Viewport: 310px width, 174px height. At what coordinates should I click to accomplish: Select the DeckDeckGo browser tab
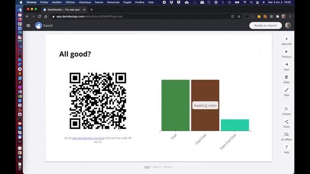click(64, 10)
